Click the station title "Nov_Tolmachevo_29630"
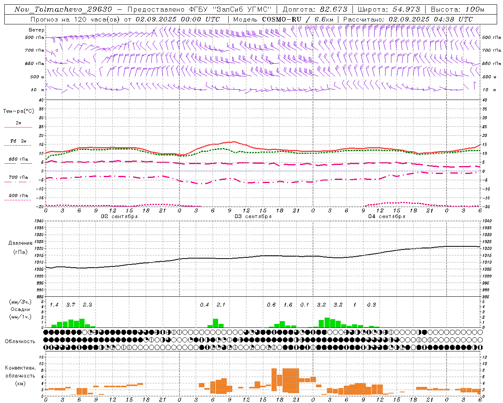This screenshot has width=503, height=403. [63, 9]
